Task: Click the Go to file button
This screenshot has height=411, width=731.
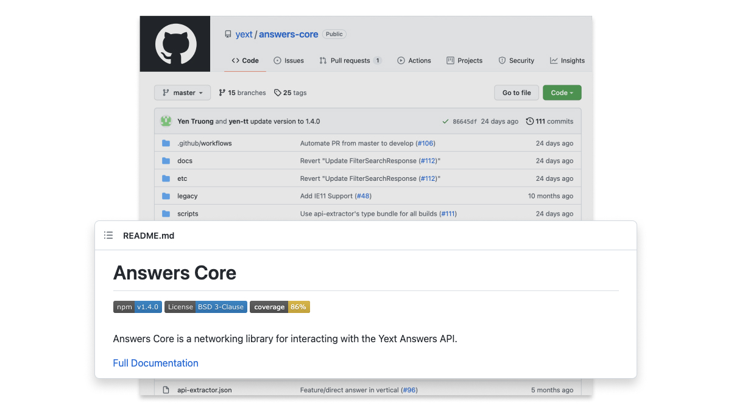Action: (x=517, y=93)
